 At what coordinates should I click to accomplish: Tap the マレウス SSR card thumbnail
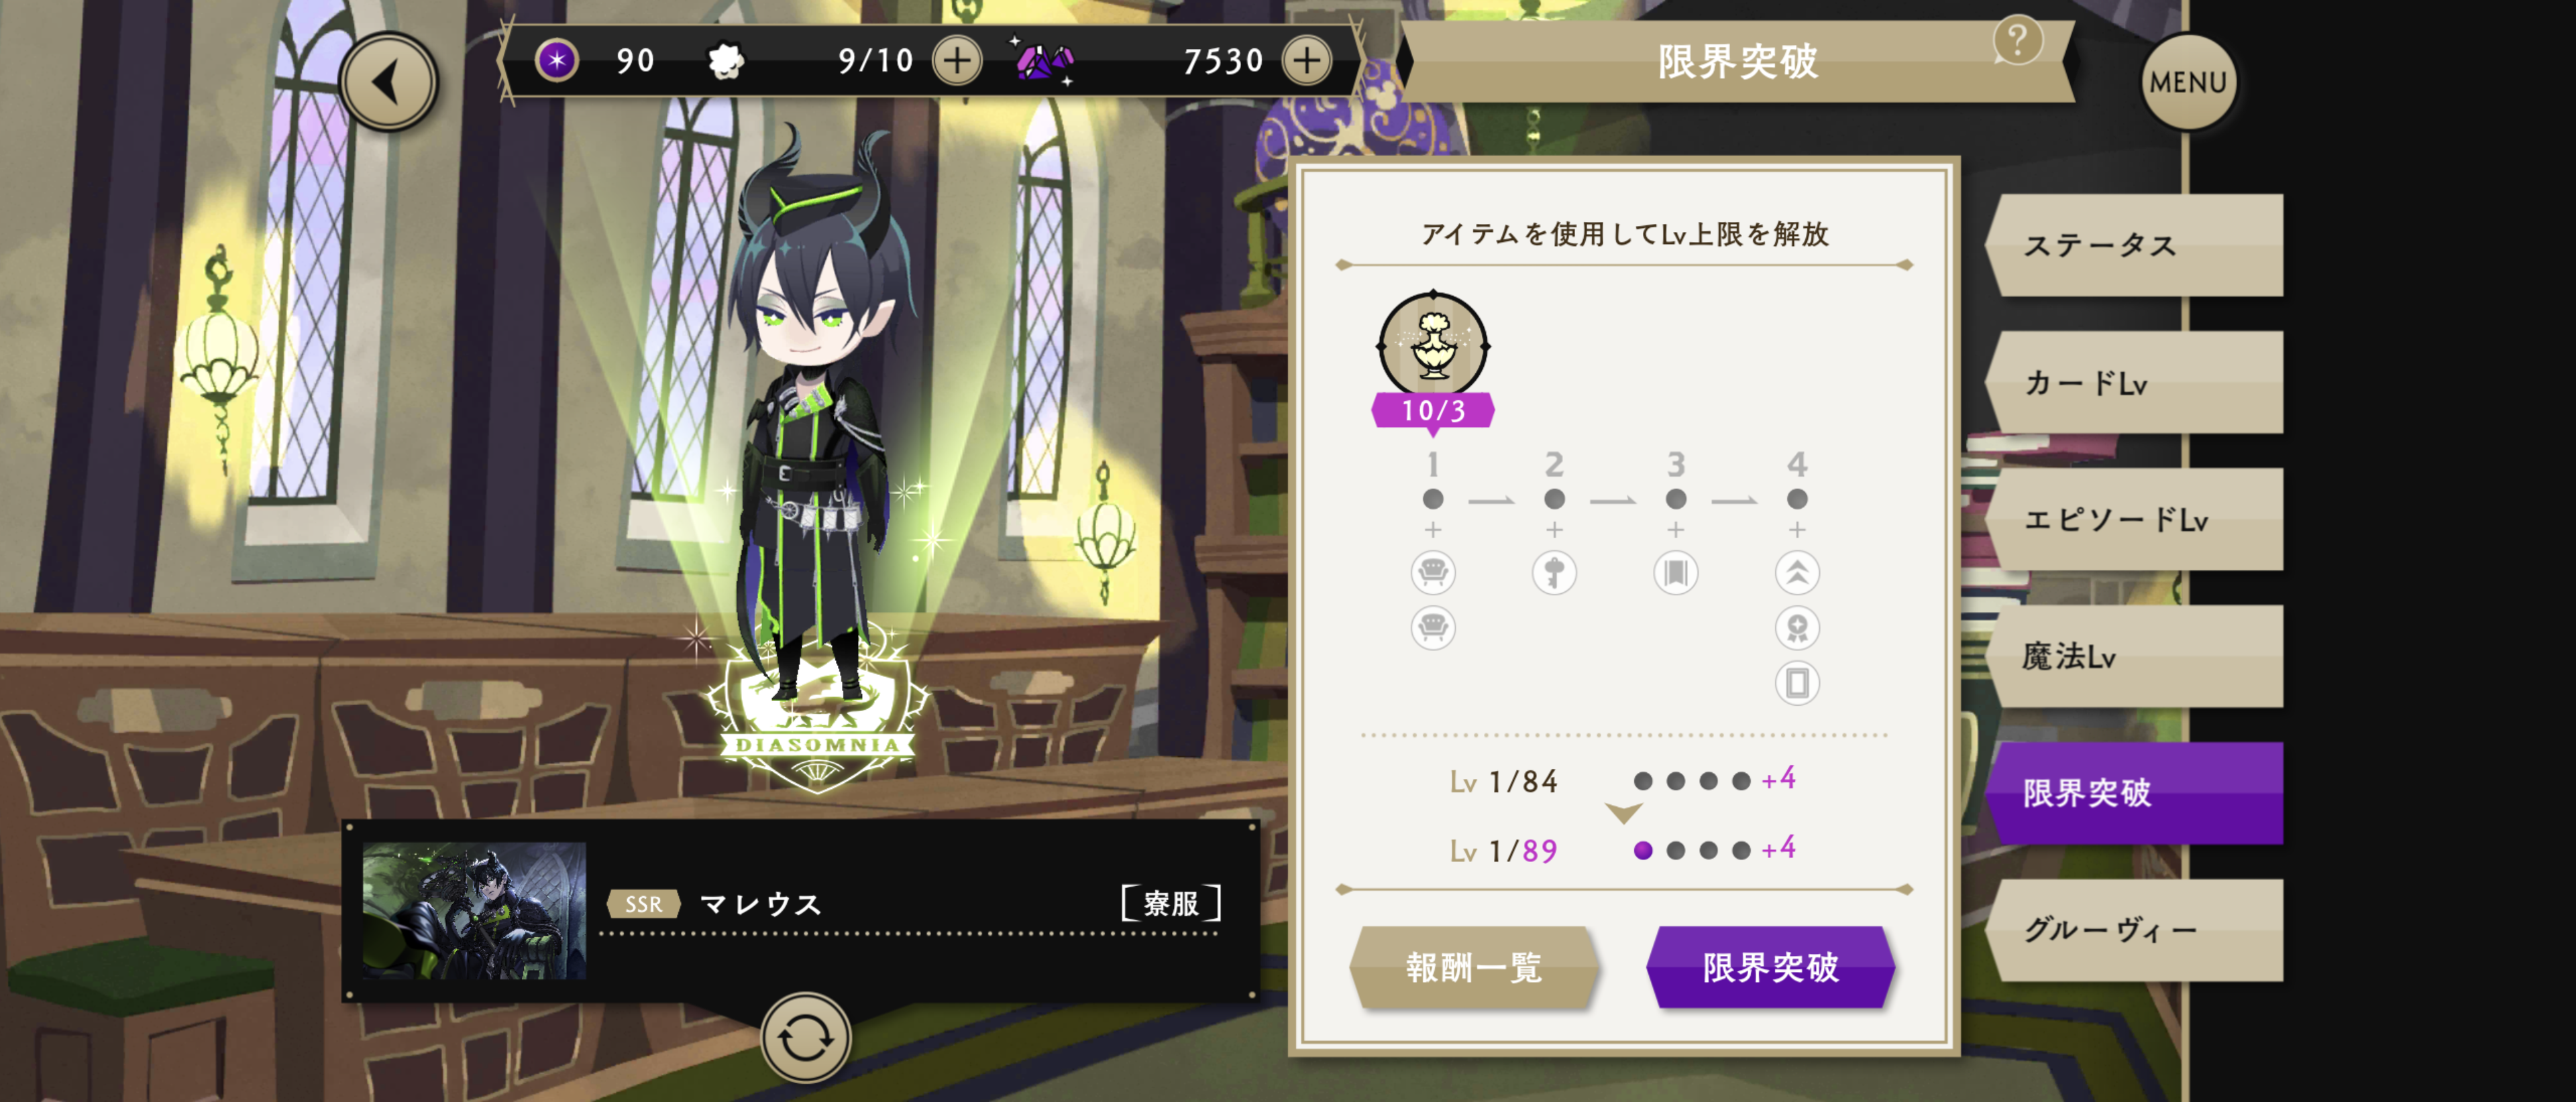coord(474,910)
